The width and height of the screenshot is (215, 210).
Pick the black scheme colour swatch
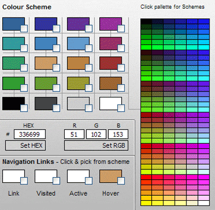pyautogui.click(x=14, y=103)
